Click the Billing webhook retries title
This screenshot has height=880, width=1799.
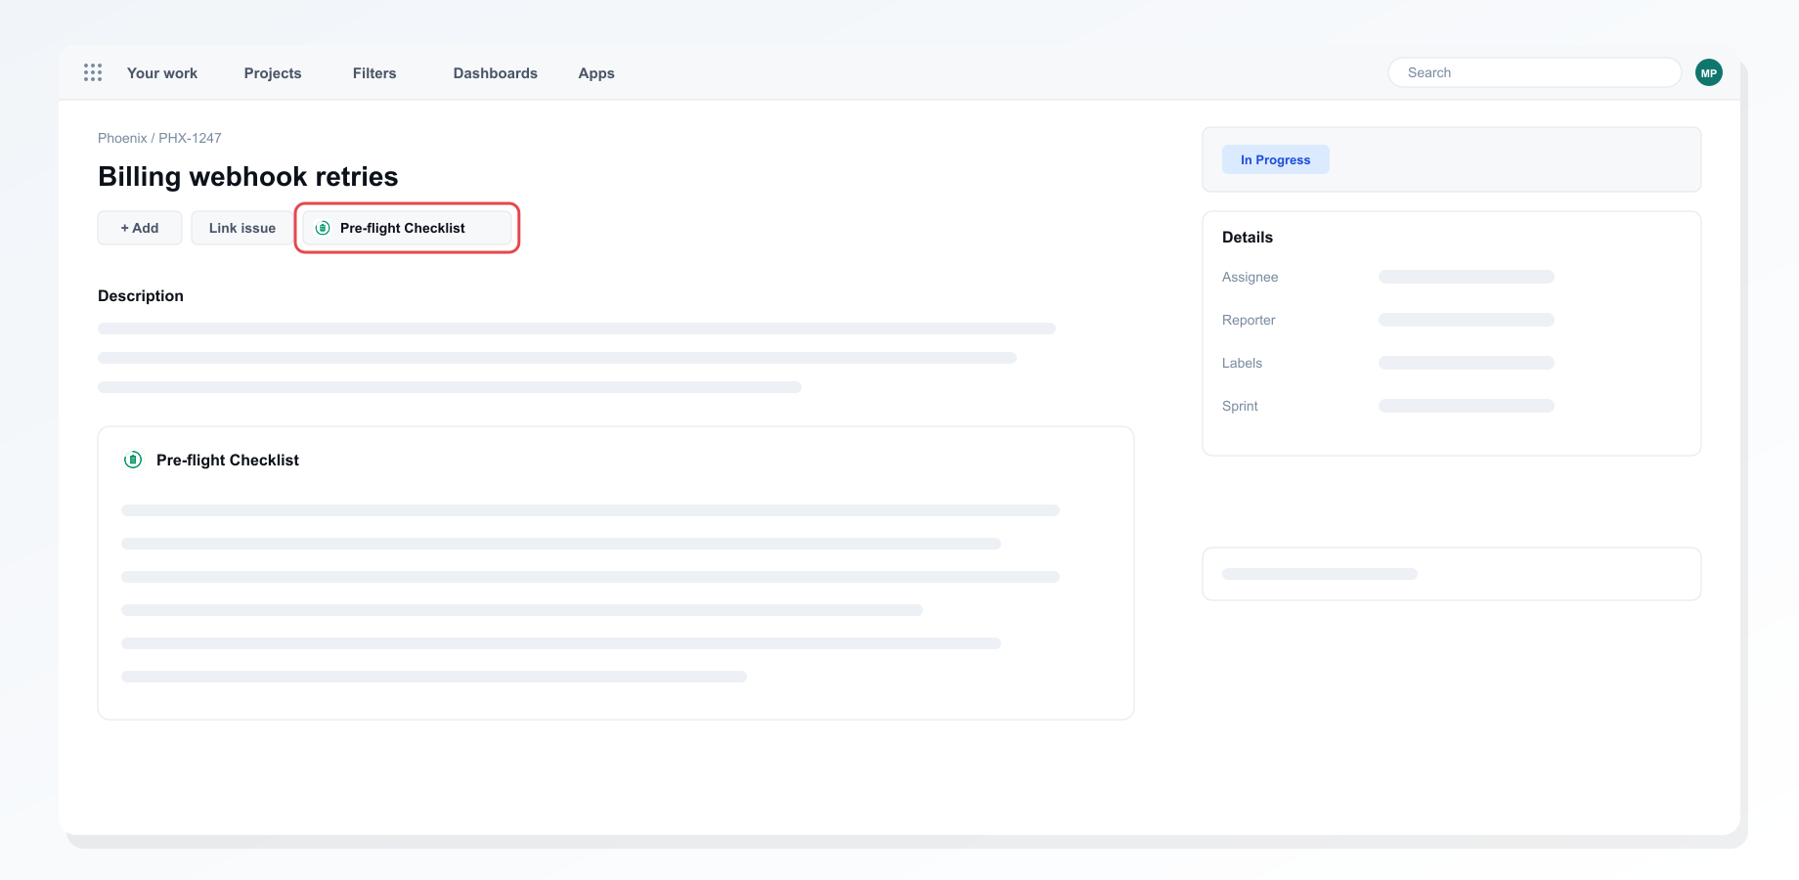(248, 176)
